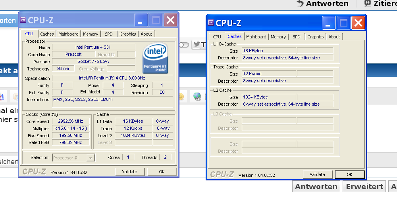The height and width of the screenshot is (197, 397).
Task: Click the Multiplier value x 15.0
Action: 71,128
